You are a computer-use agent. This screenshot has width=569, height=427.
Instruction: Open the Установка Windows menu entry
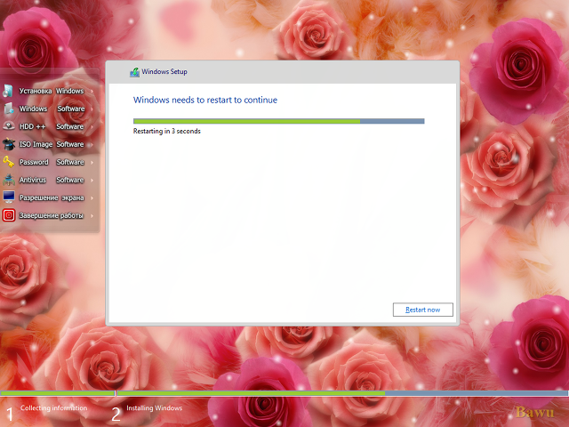coord(50,91)
